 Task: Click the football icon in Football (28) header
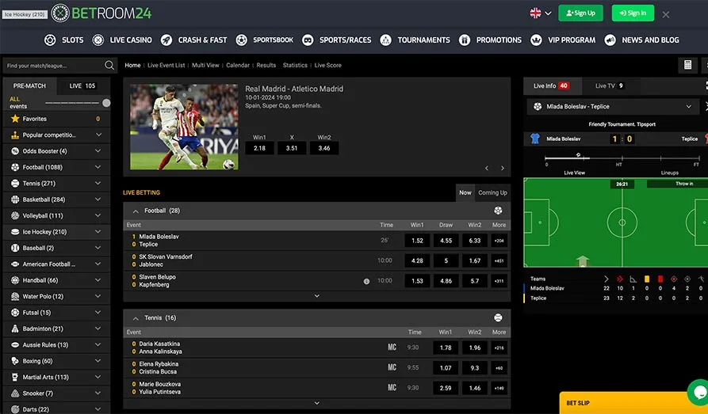498,211
